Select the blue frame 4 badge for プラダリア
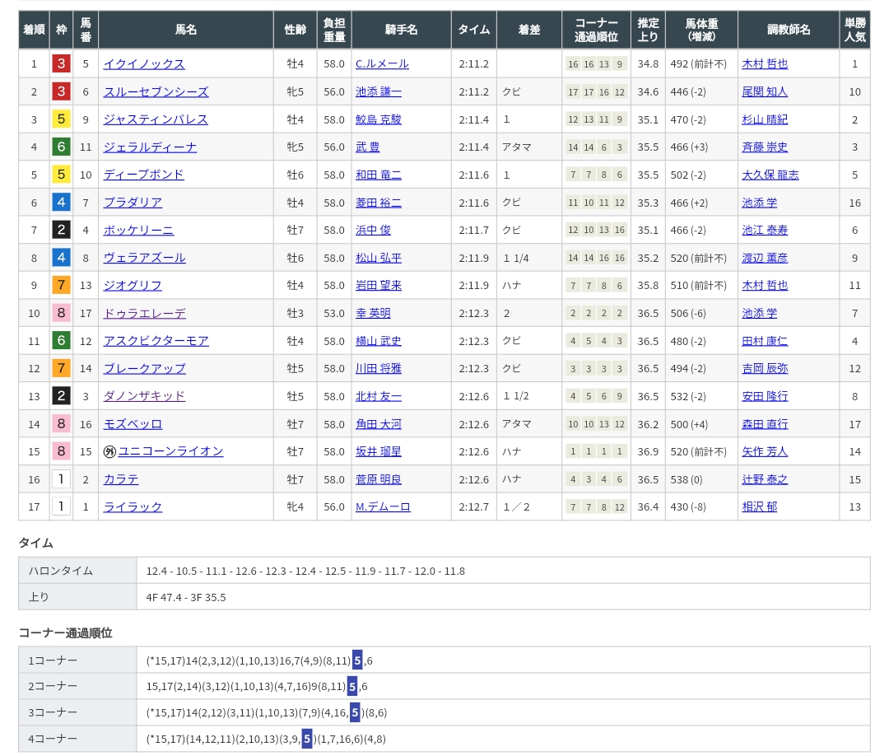 click(61, 203)
